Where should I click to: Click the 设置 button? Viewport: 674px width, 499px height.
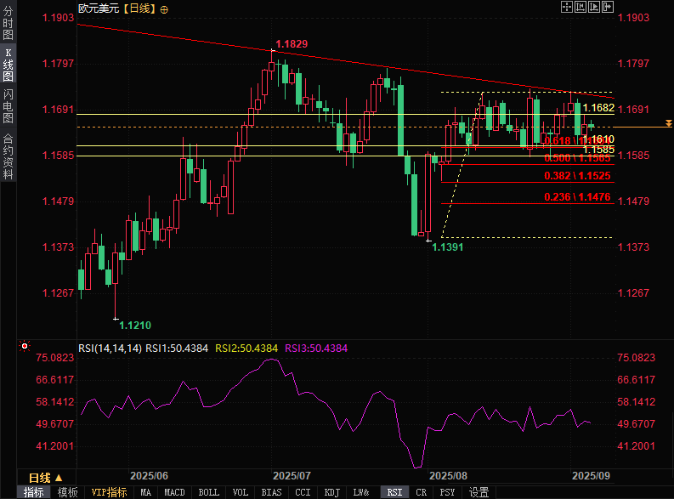(479, 492)
